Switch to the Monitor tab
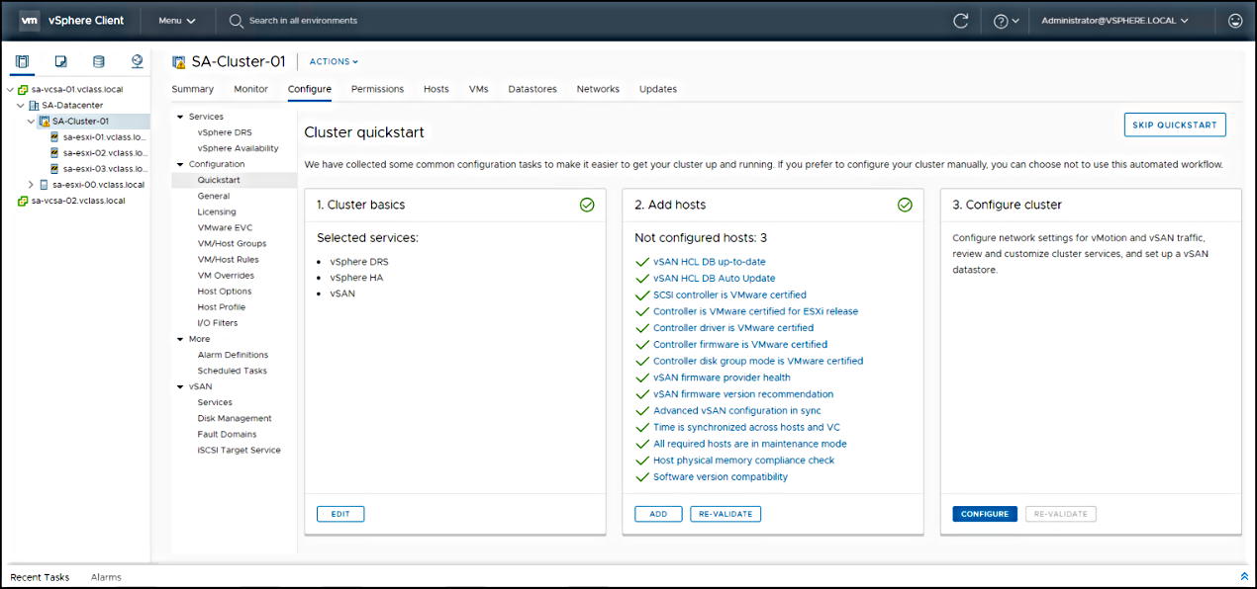The image size is (1257, 589). [x=250, y=89]
